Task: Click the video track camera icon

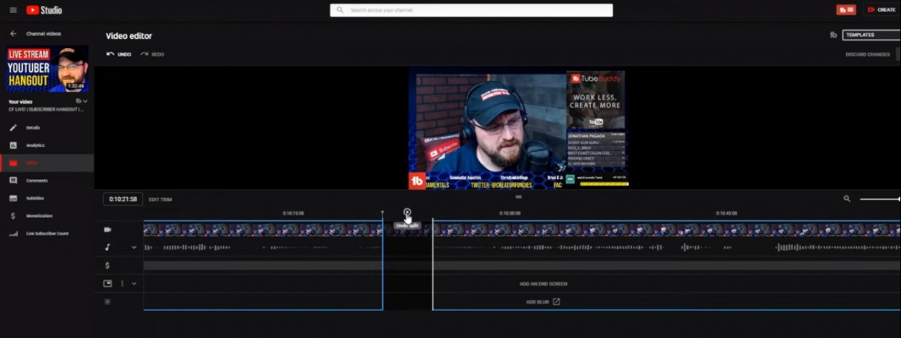Action: pyautogui.click(x=107, y=229)
